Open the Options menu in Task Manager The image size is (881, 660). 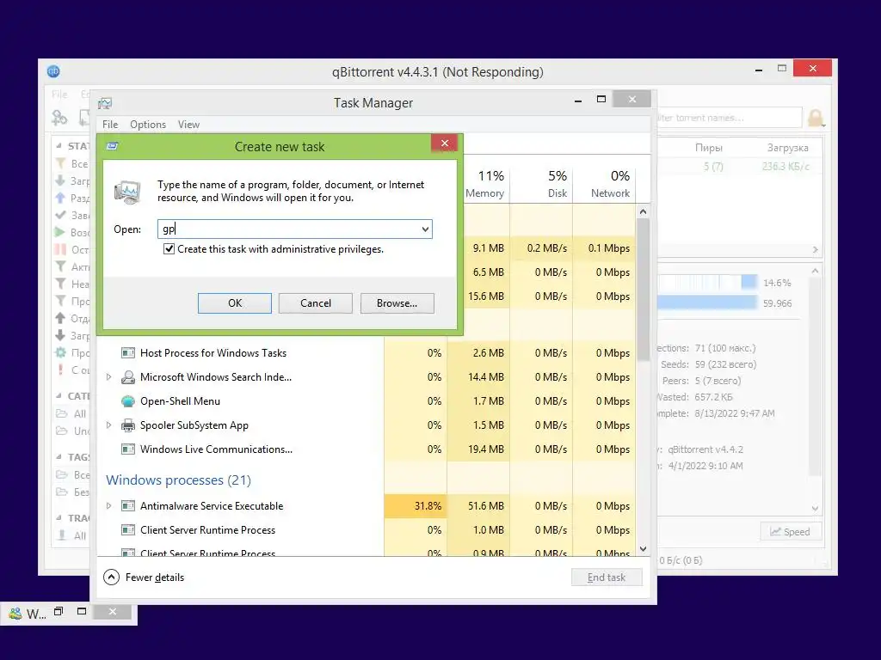[148, 125]
